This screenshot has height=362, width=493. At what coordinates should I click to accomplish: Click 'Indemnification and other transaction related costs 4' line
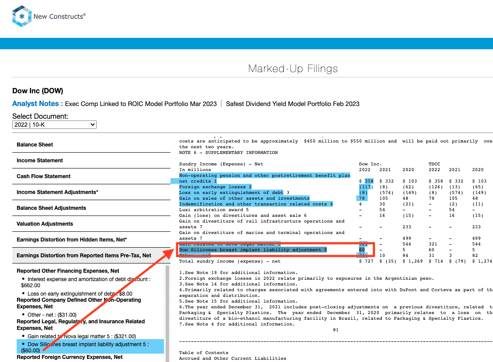coord(256,204)
